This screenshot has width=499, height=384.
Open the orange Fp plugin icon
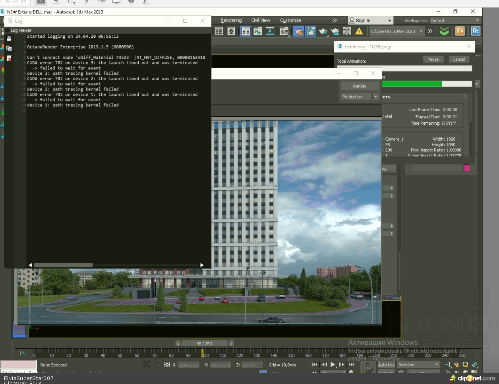pyautogui.click(x=460, y=31)
